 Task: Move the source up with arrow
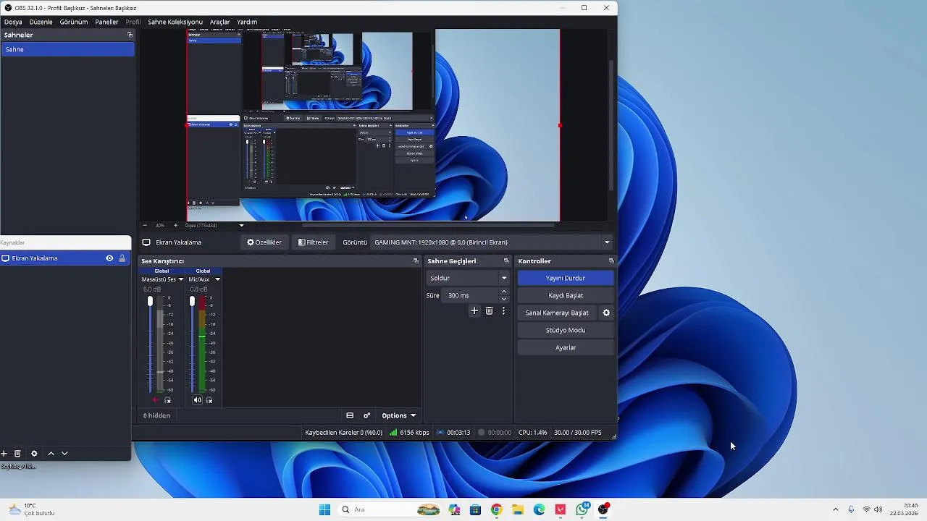click(x=51, y=454)
